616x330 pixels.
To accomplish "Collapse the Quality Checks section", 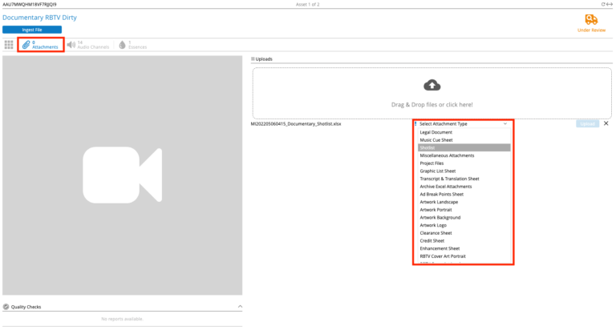I will point(240,307).
